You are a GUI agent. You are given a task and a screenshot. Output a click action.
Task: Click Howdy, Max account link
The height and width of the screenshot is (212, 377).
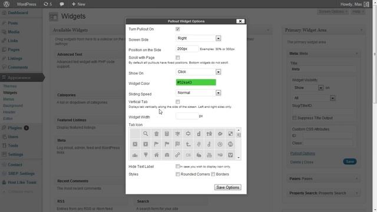coord(355,4)
